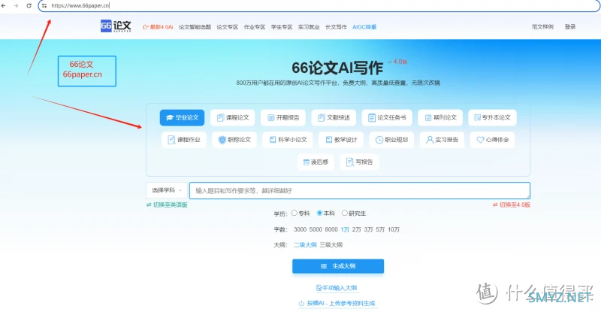Open 实习就业 in the navigation

tap(309, 27)
